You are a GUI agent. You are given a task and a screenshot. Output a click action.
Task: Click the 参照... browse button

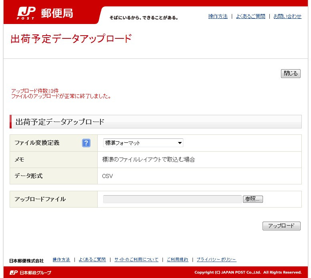(253, 199)
